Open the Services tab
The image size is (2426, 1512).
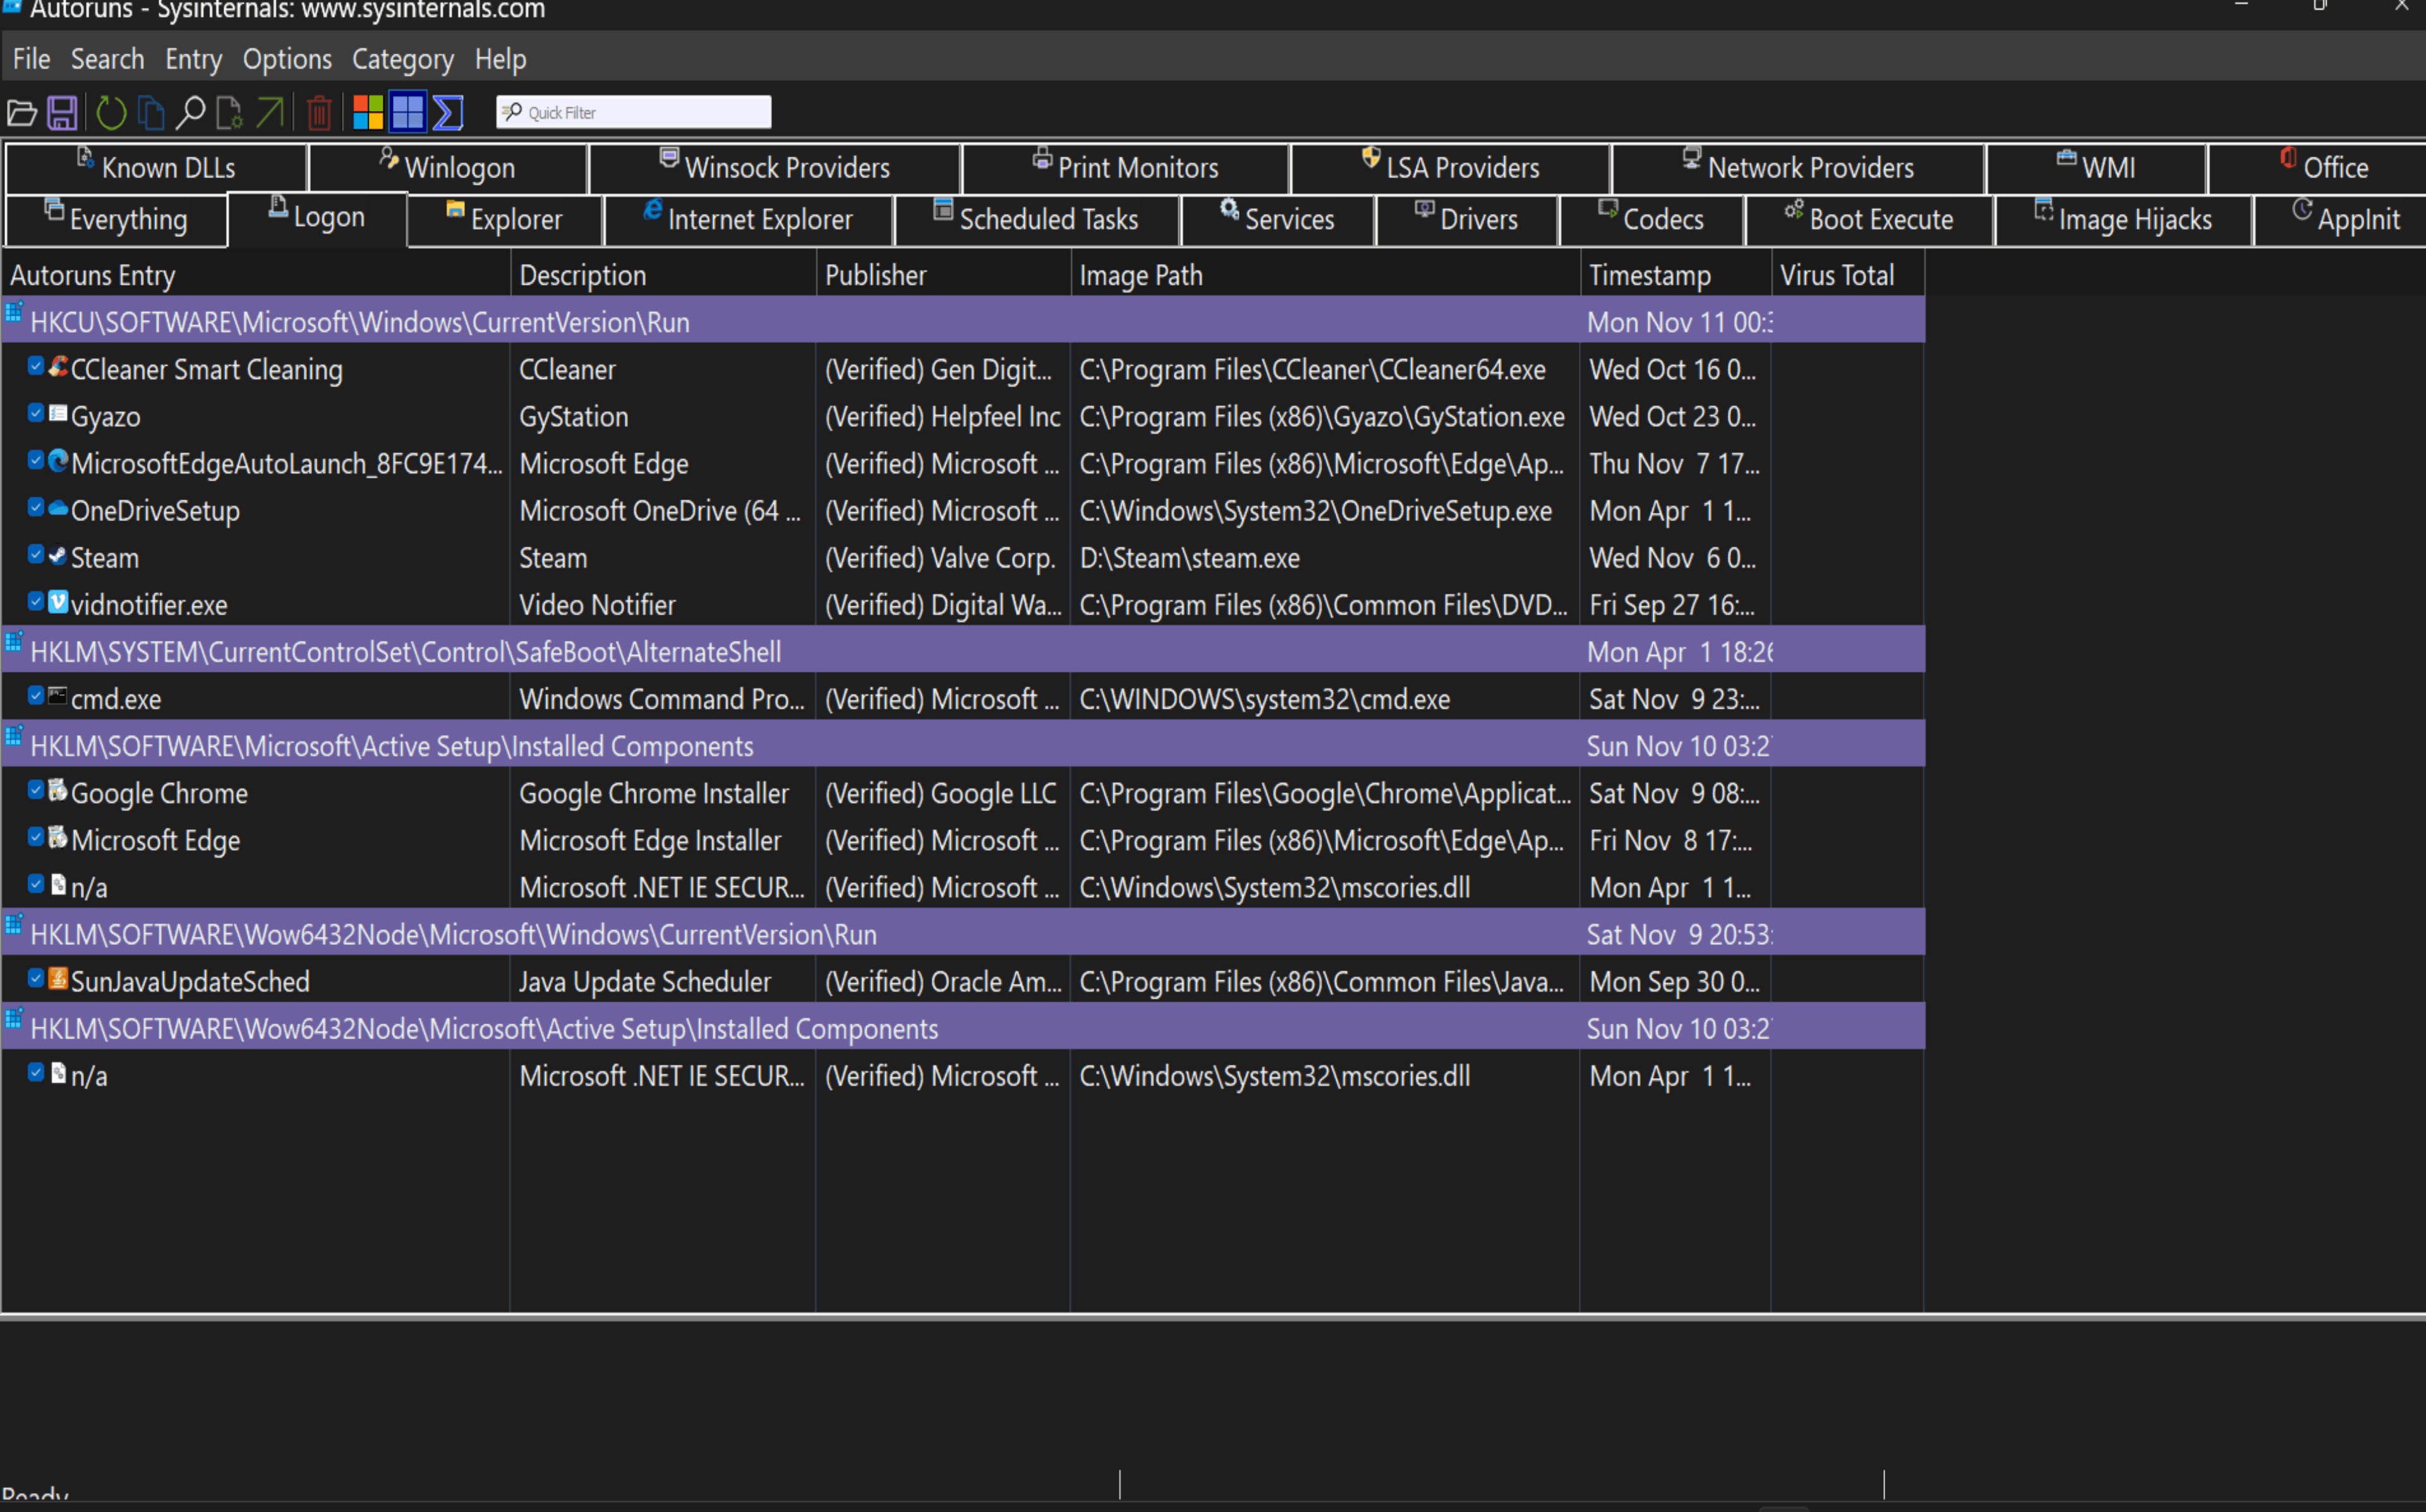click(1277, 219)
